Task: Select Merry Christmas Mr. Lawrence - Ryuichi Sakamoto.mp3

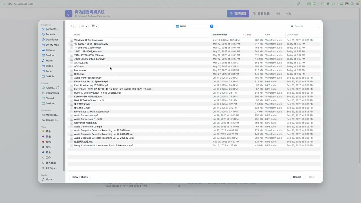Action: point(104,145)
